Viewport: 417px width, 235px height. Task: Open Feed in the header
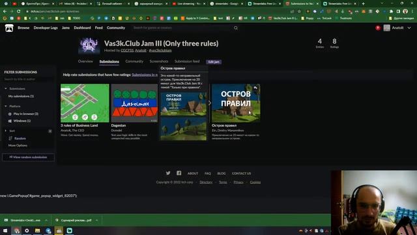point(98,27)
